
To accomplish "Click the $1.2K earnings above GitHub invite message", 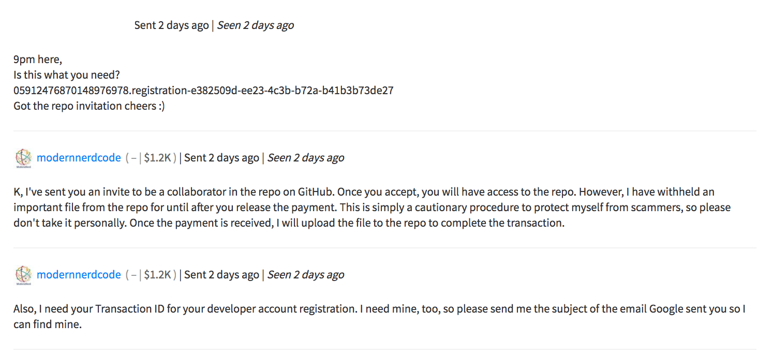I will click(158, 158).
